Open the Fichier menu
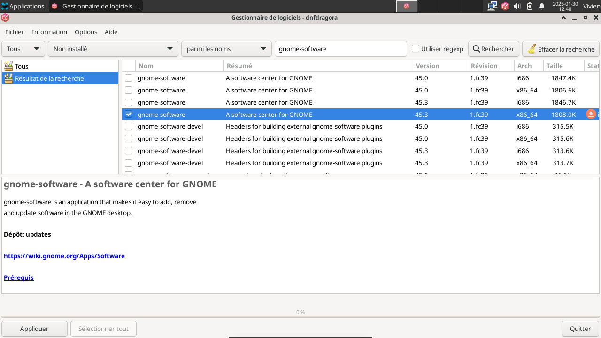The height and width of the screenshot is (338, 601). [x=15, y=32]
